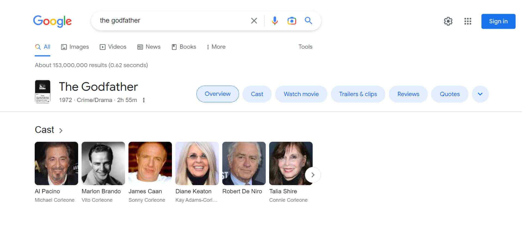Screen dimensions: 522x225
Task: Select the Quotes chip
Action: pyautogui.click(x=450, y=94)
